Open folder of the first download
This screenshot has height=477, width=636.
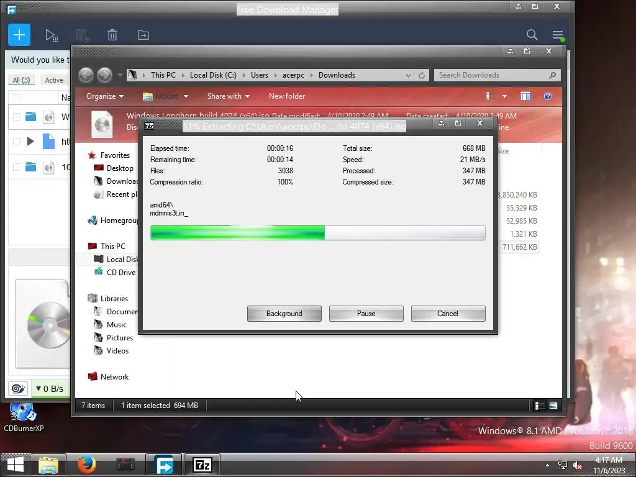(x=31, y=117)
